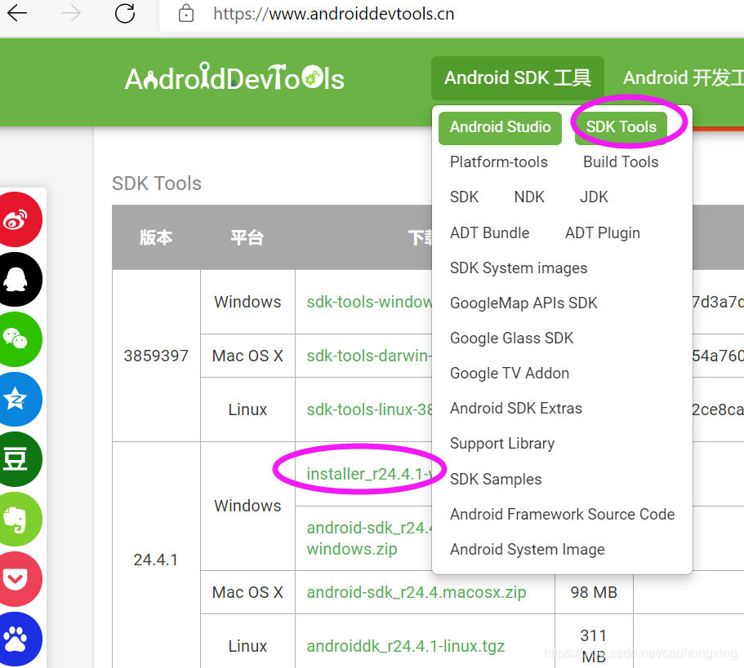
Task: Open Google Glass SDK entry
Action: tap(511, 338)
